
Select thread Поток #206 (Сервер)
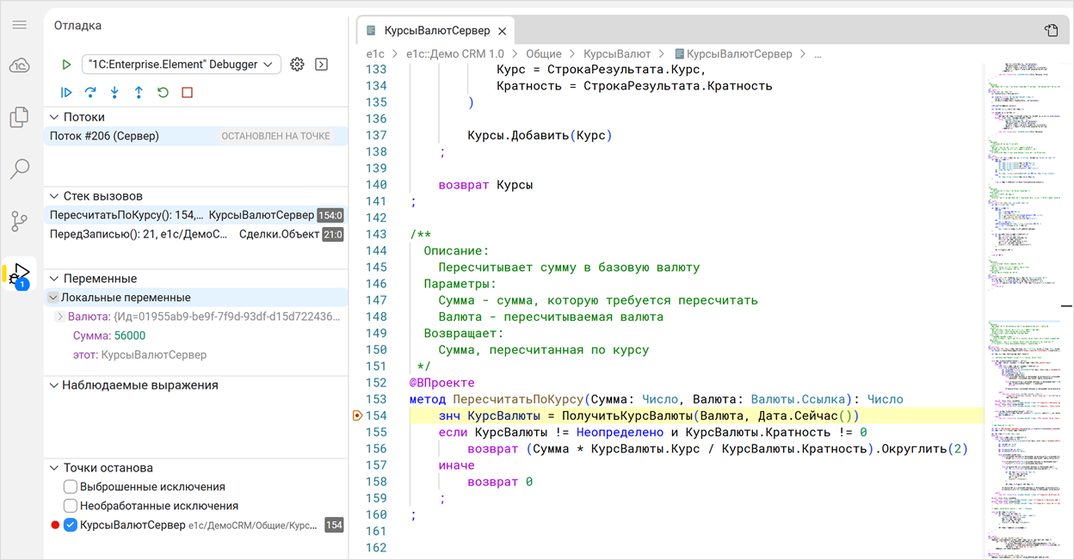pyautogui.click(x=196, y=136)
